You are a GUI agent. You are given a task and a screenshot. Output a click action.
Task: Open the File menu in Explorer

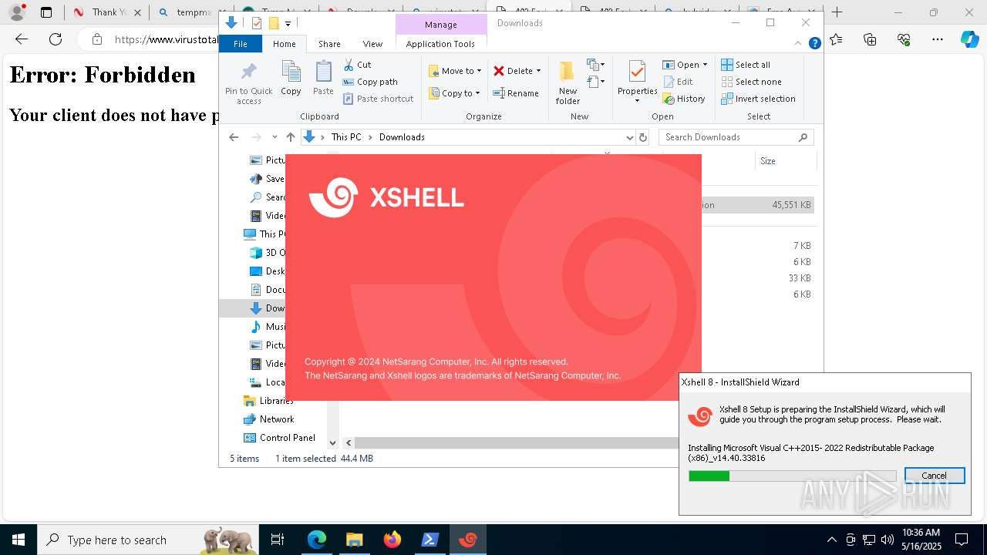(241, 44)
